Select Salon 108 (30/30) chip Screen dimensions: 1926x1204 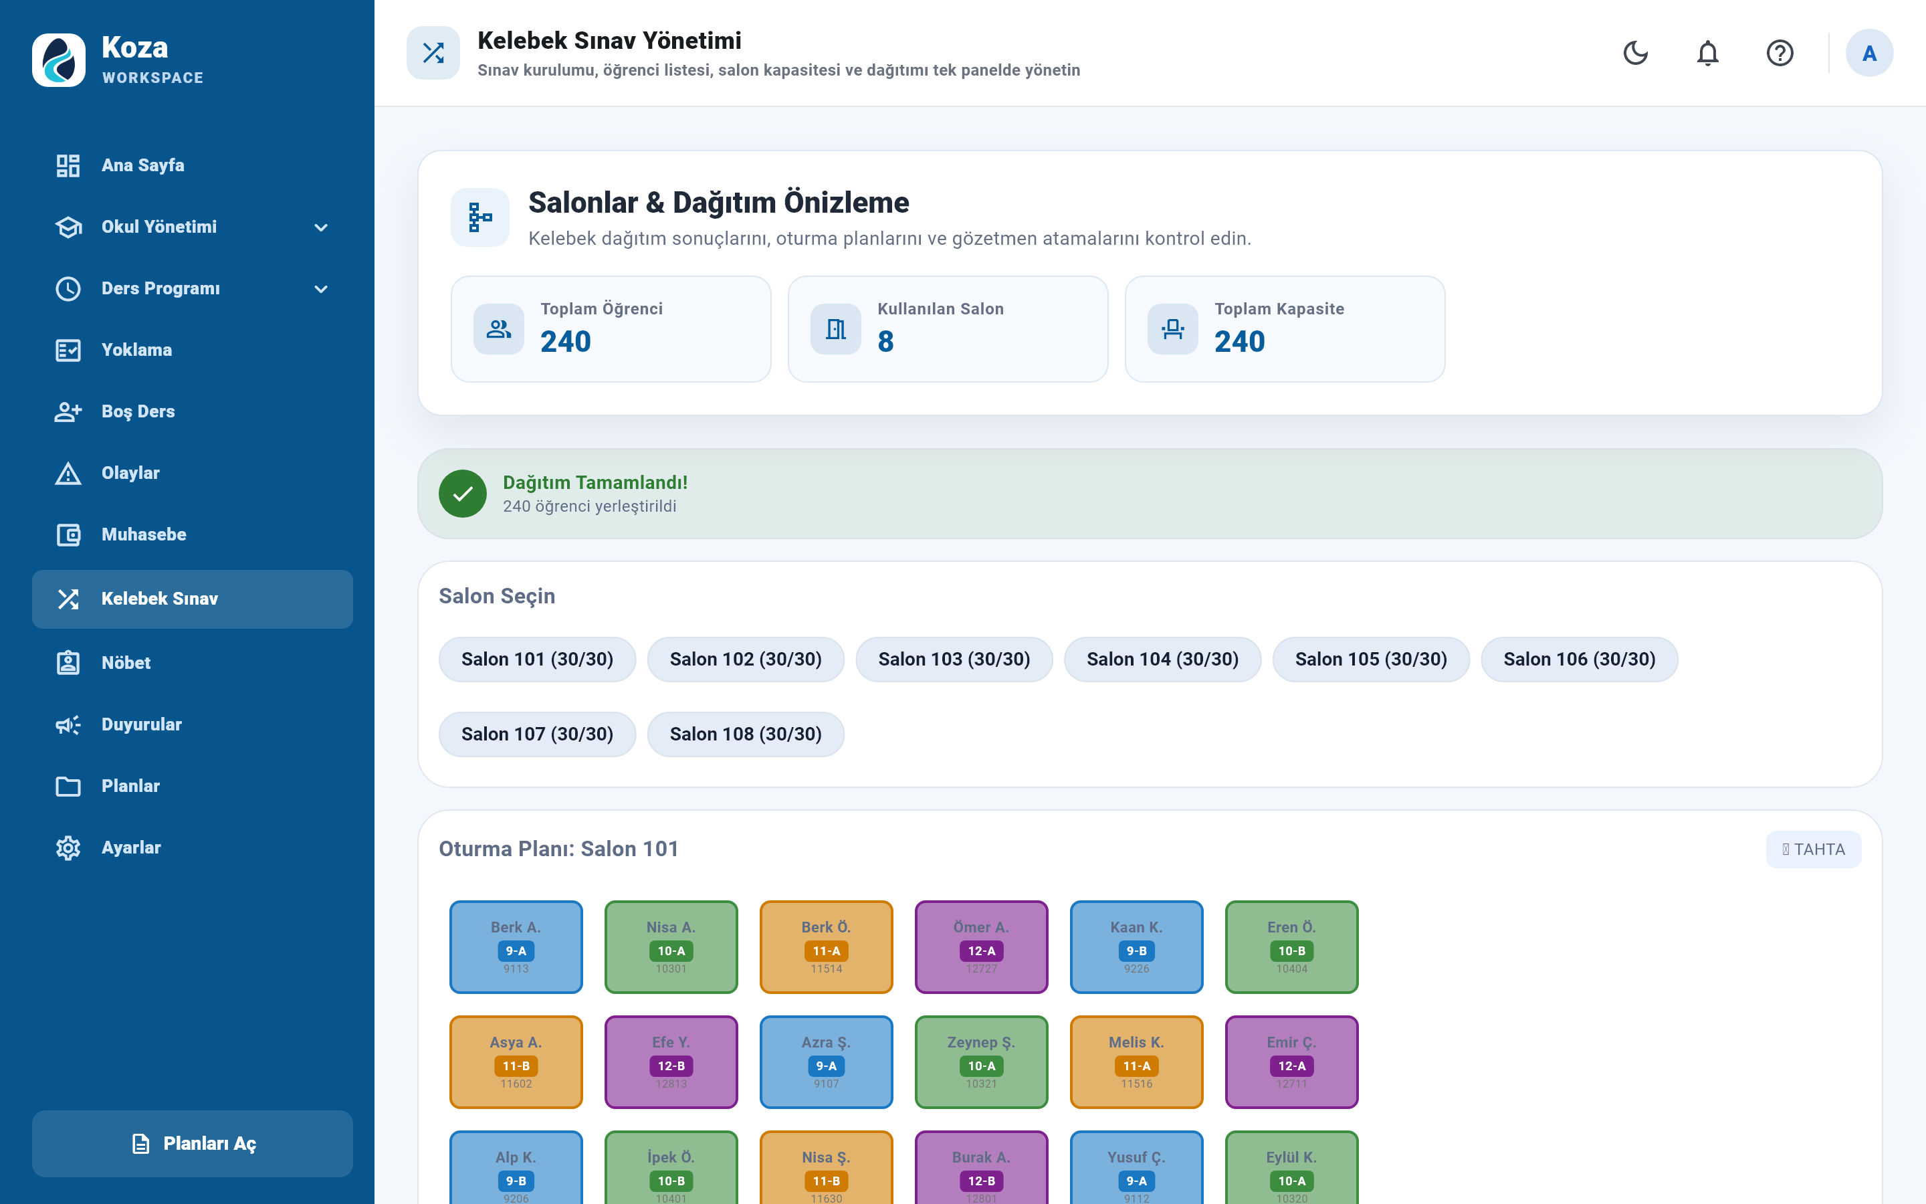click(746, 734)
